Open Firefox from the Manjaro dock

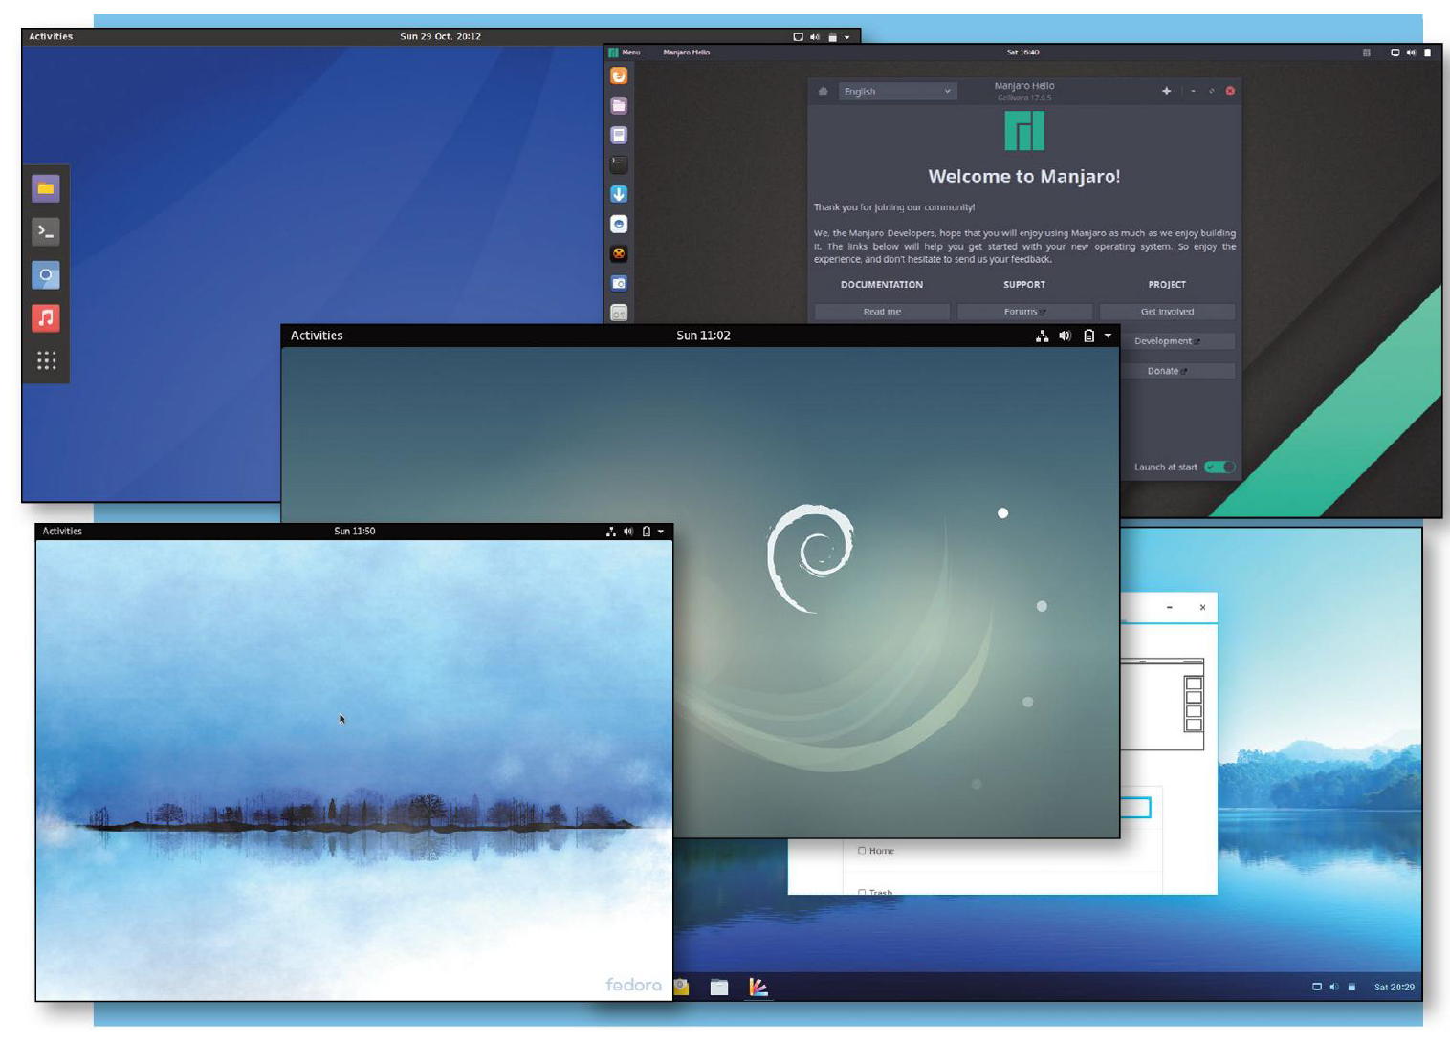click(x=619, y=76)
